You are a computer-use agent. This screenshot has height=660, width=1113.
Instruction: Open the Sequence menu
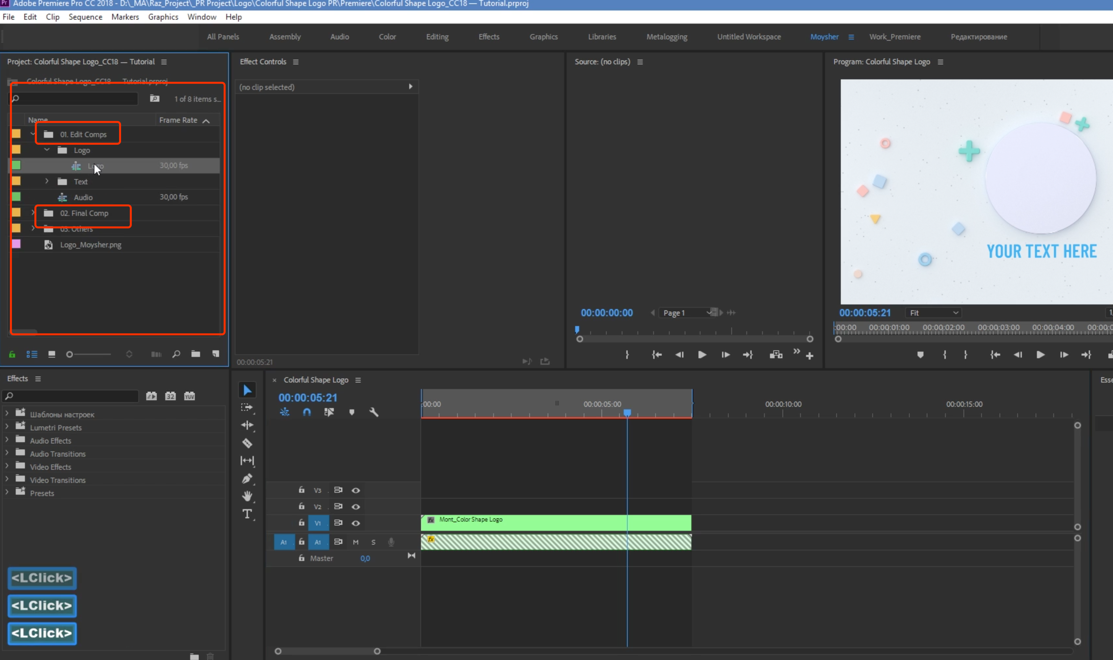[x=85, y=17]
